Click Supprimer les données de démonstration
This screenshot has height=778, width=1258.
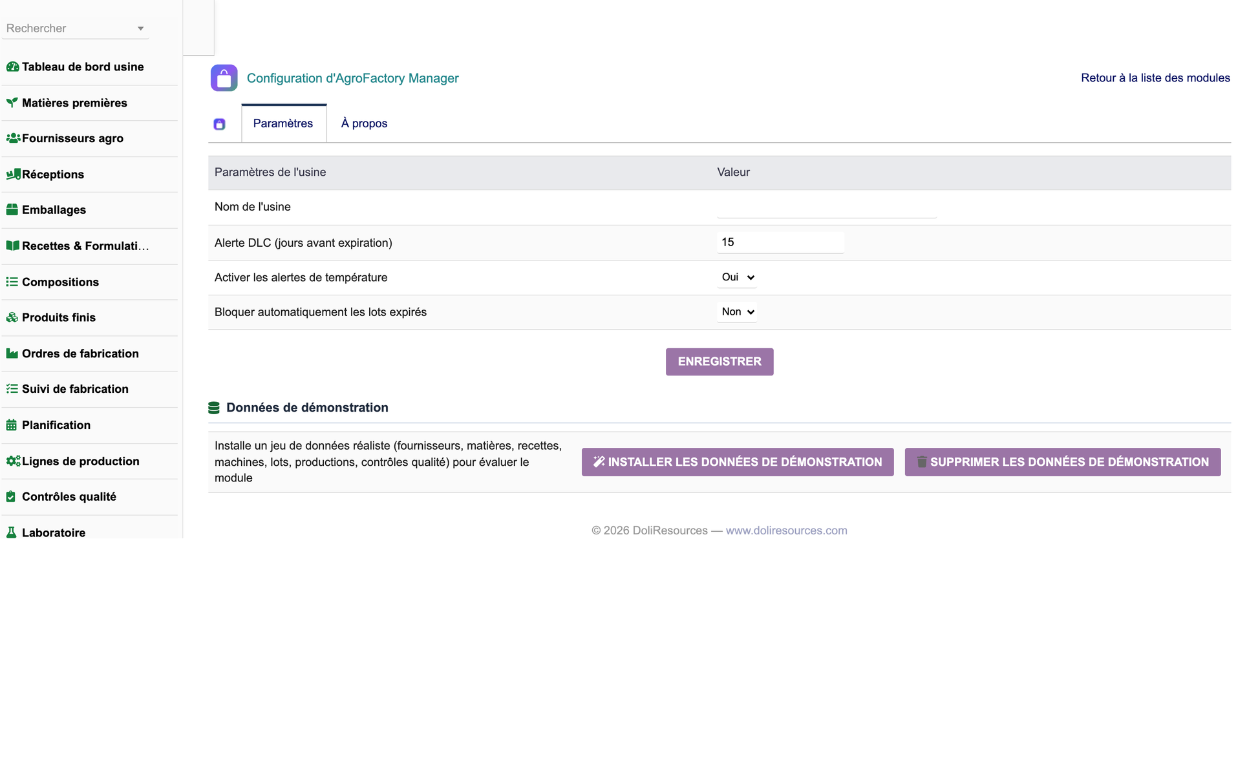(x=1063, y=462)
